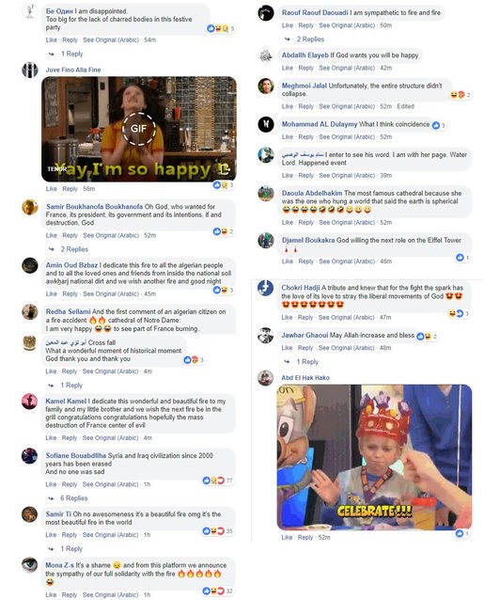This screenshot has width=500, height=600.
Task: See Original Arabic for Amin Oud Bzbaz
Action: pyautogui.click(x=111, y=293)
